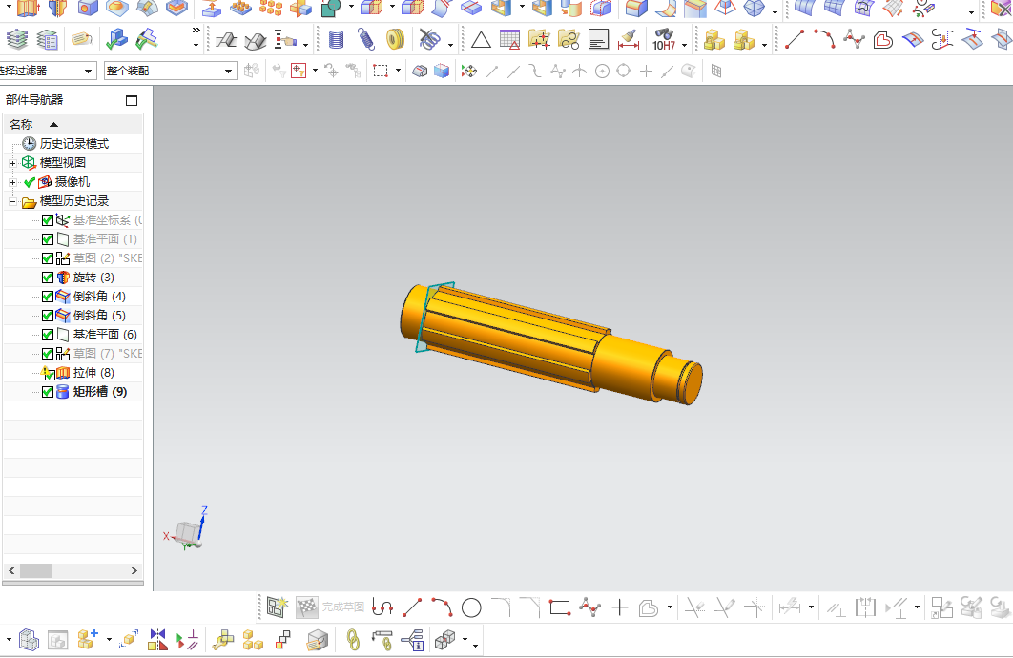Expand the 摄像机 tree node
Image resolution: width=1013 pixels, height=658 pixels.
(x=12, y=183)
